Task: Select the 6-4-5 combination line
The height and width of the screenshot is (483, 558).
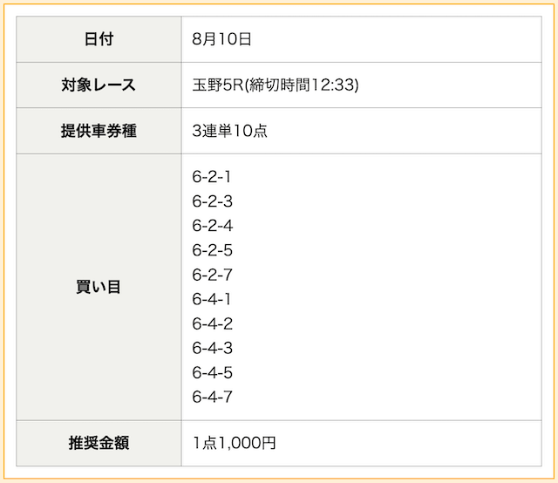Action: tap(213, 372)
